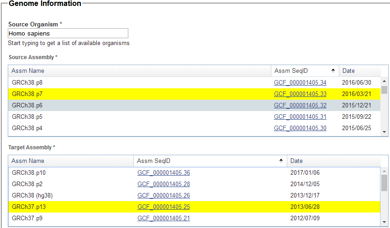This screenshot has width=390, height=228.
Task: Select GRCh38 (hg38) target assembly row
Action: (x=194, y=196)
